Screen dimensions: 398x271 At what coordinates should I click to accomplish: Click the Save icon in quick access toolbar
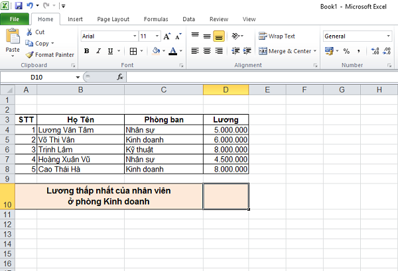(19, 5)
